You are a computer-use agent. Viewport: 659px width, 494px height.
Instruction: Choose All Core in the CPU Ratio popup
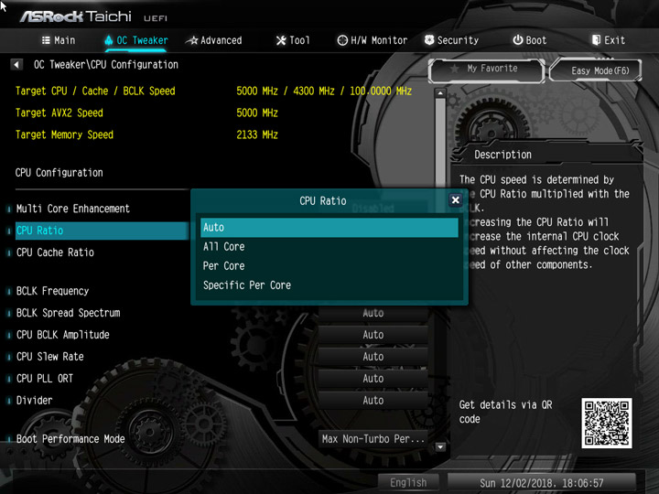point(329,247)
